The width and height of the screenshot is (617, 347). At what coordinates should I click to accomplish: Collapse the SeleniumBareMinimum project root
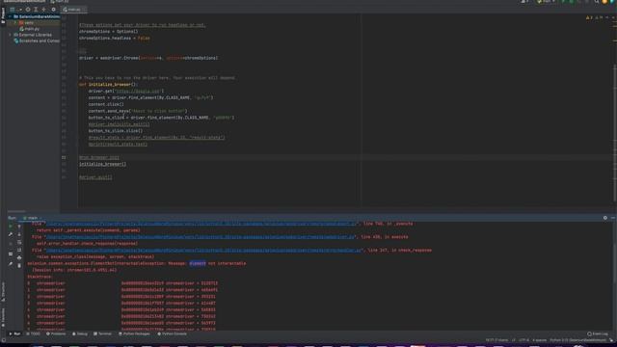click(10, 17)
